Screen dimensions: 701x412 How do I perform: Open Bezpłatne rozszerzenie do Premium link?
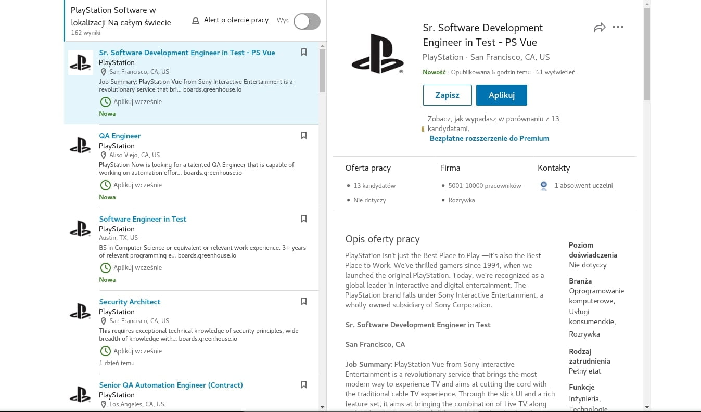point(489,138)
